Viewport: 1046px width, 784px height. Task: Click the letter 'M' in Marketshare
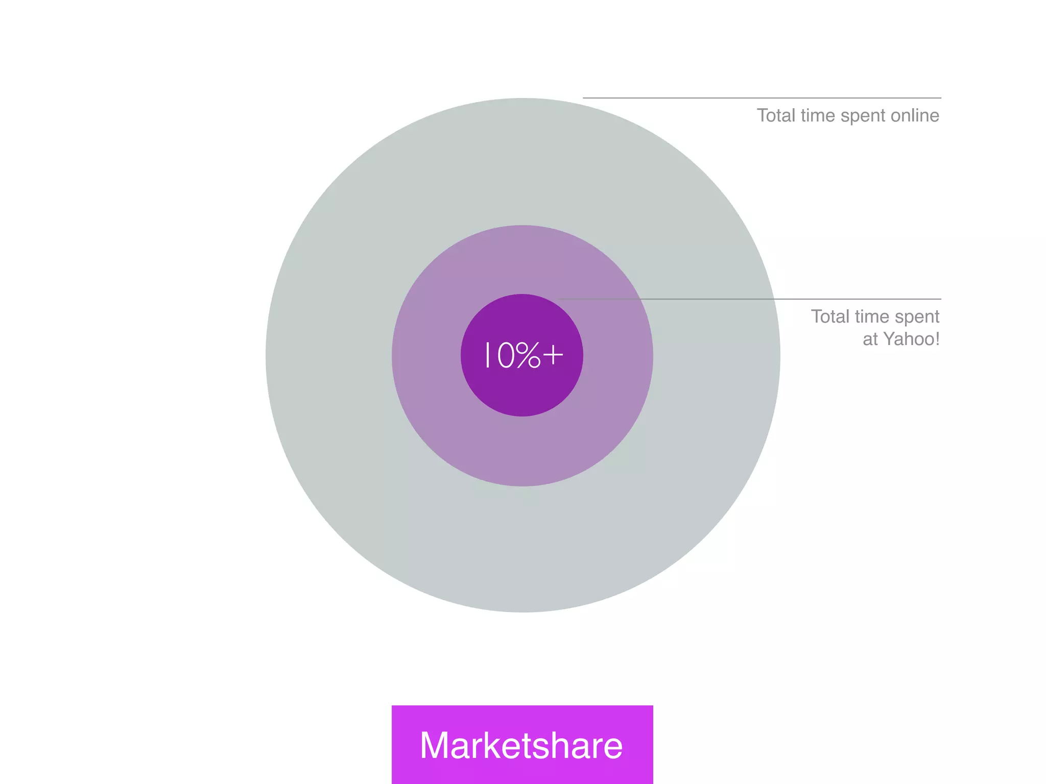click(436, 745)
